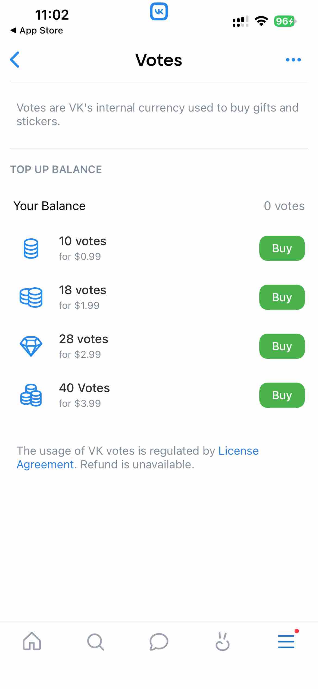Screen dimensions: 318x689
Task: Buy the 18 votes pack
Action: coord(282,297)
